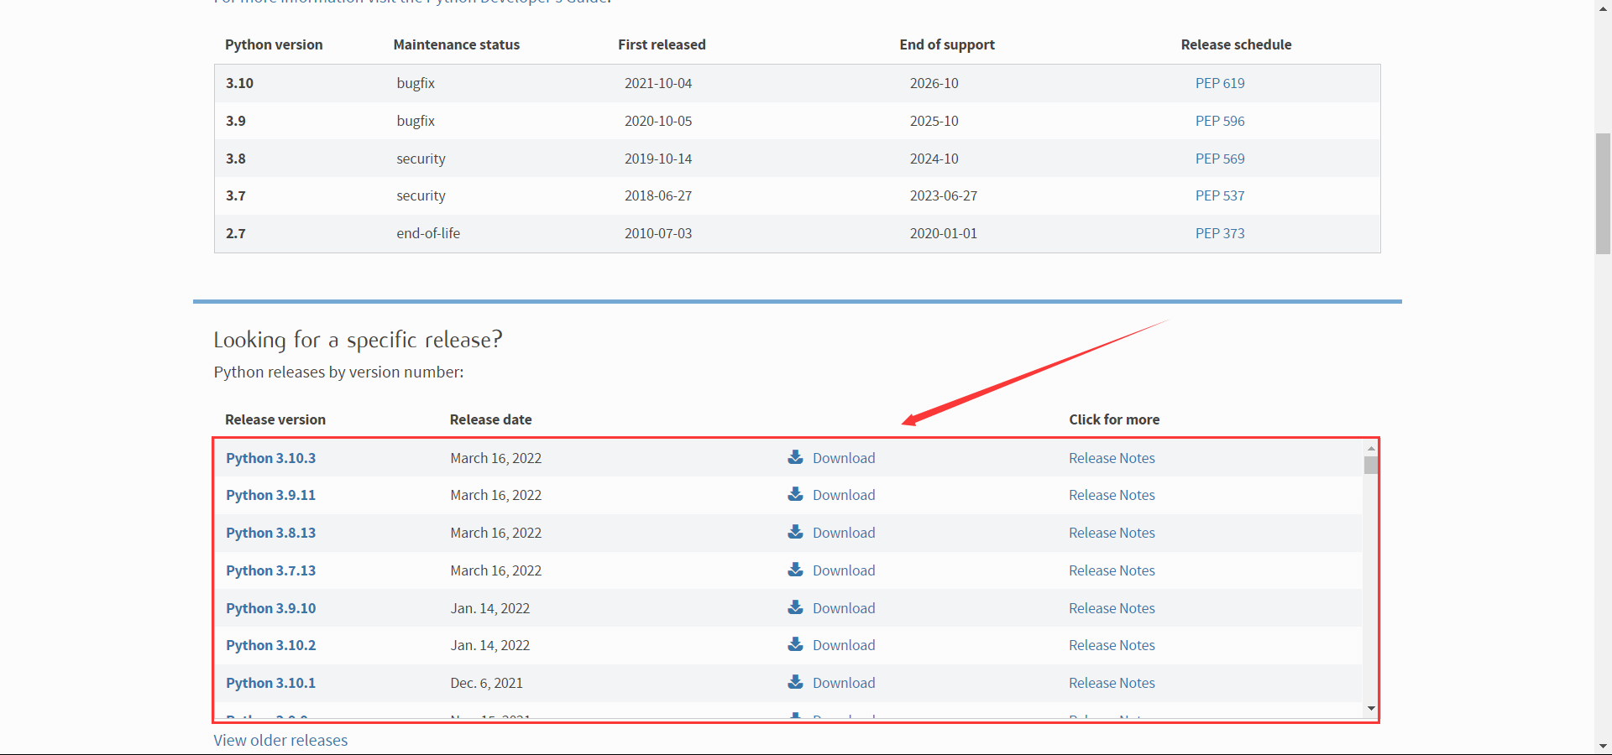Click Download text for Python 3.7.13

(844, 570)
